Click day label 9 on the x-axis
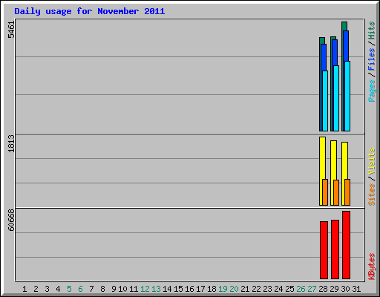This screenshot has height=297, width=380. tap(114, 289)
